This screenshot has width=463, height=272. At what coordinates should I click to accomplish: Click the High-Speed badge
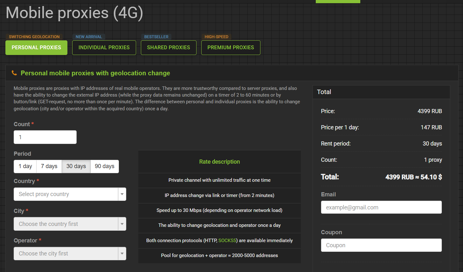click(216, 37)
